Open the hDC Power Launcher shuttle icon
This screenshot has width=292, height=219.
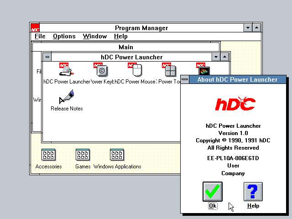(67, 70)
